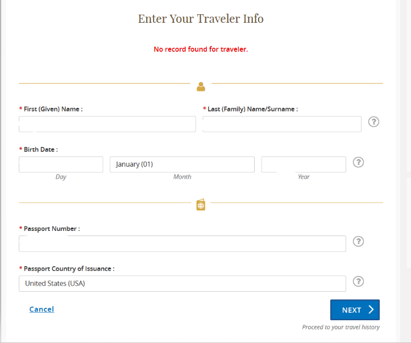Viewport: 411px width, 343px height.
Task: Click the gold person silhouette icon
Action: (201, 87)
